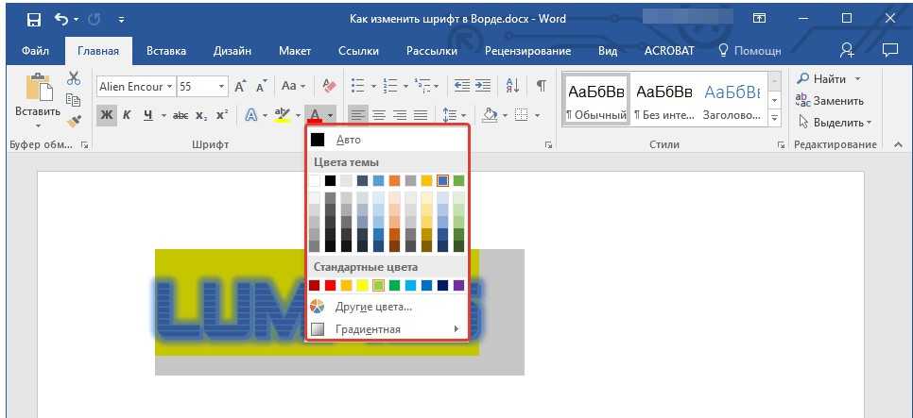The width and height of the screenshot is (913, 418).
Task: Click the Clear Formatting eraser icon
Action: point(329,87)
